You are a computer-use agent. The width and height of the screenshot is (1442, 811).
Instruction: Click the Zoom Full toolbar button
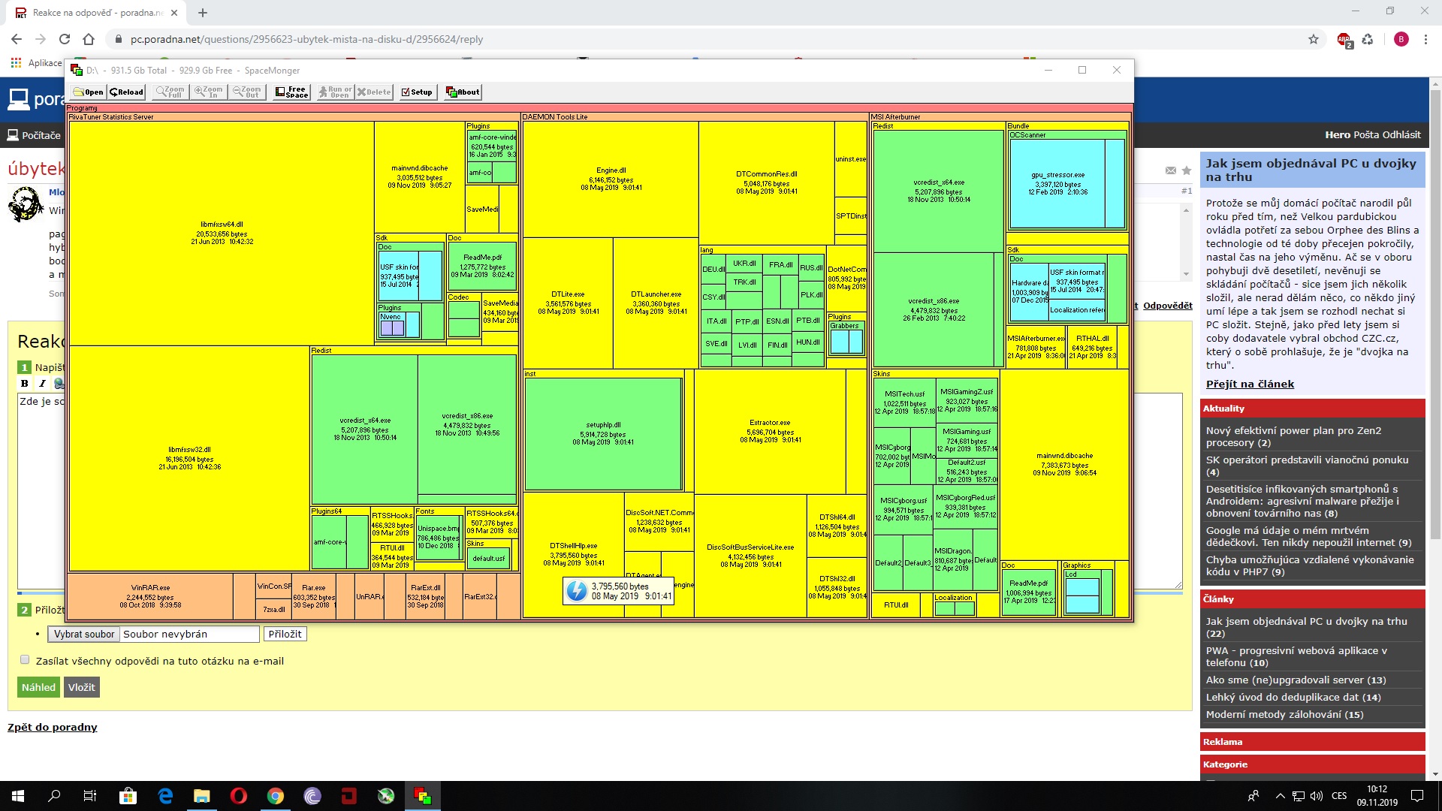click(x=170, y=92)
